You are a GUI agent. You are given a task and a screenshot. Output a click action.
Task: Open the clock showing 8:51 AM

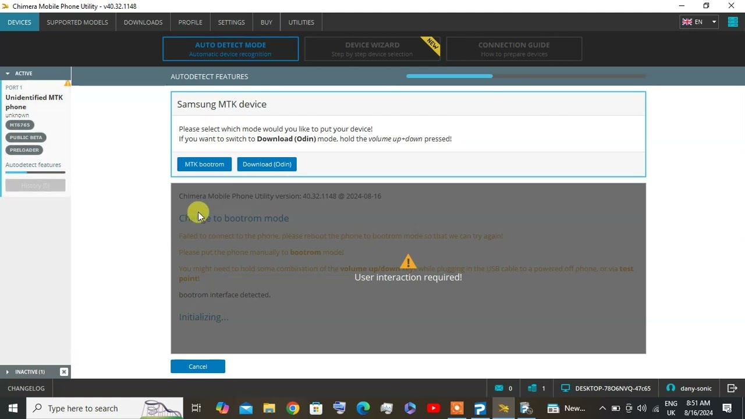point(698,408)
